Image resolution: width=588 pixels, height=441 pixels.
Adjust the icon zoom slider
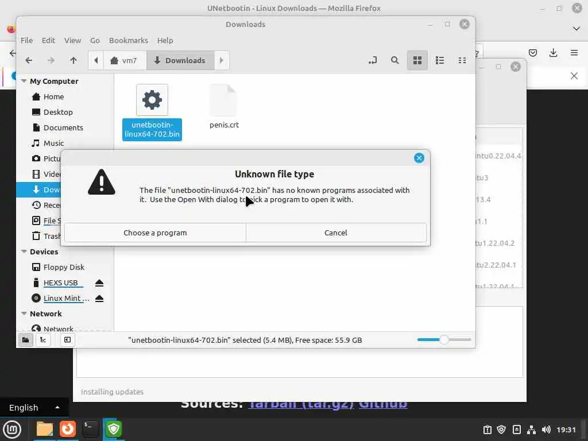click(x=444, y=340)
